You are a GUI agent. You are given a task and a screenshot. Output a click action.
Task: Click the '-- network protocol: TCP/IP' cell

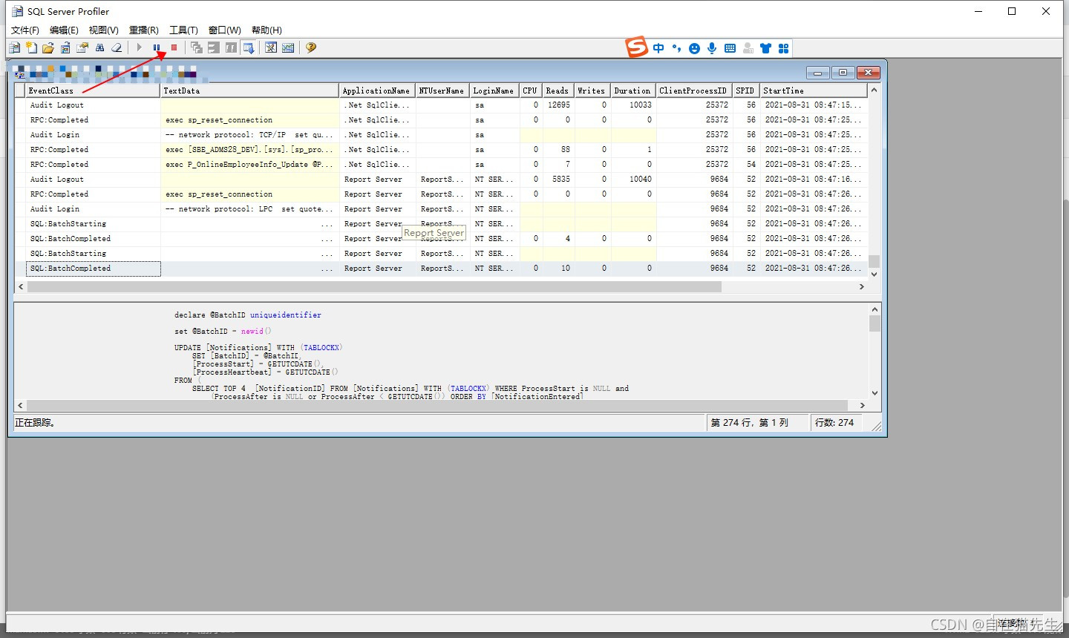coord(250,135)
